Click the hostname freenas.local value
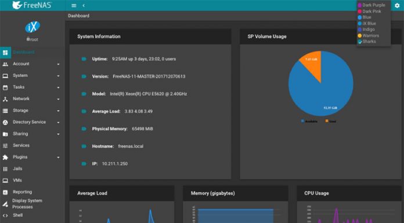This screenshot has width=404, height=223. pos(131,147)
